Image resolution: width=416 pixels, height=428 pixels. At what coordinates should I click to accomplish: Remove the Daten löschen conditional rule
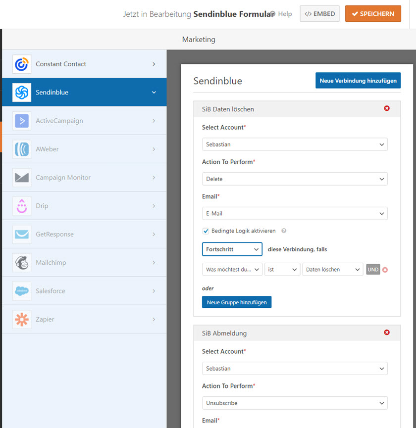[x=385, y=270]
